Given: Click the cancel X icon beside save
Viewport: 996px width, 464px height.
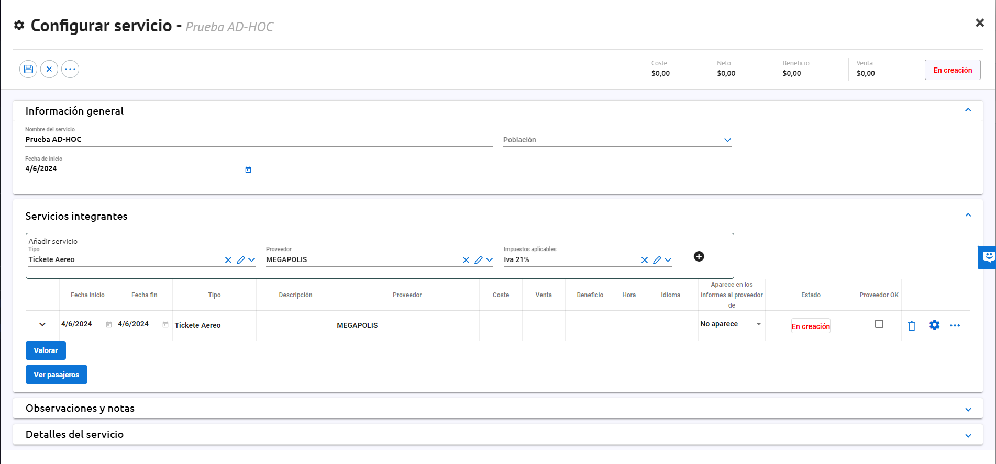Looking at the screenshot, I should (49, 69).
